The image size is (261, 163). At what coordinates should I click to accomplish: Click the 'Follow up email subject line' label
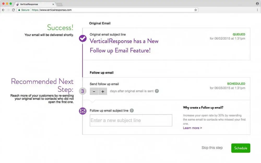point(109,111)
